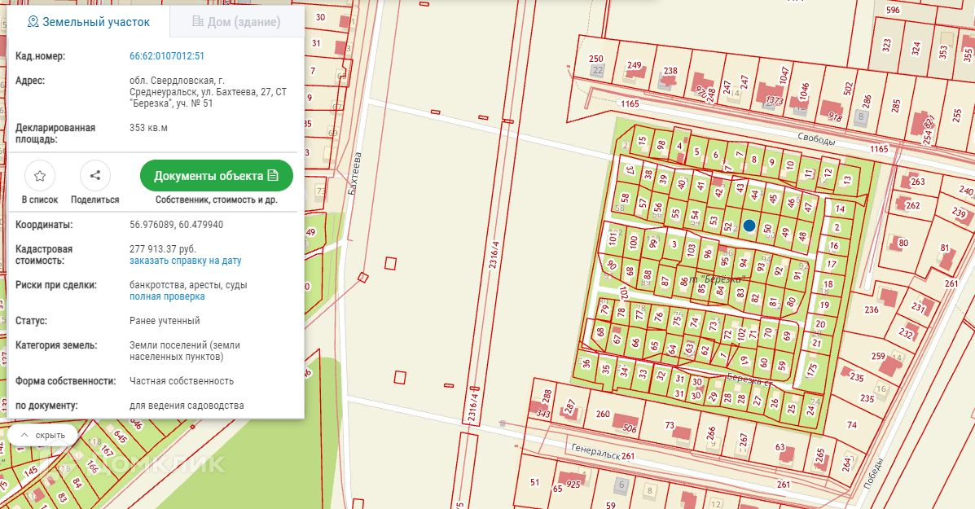Click the В список label

point(40,200)
